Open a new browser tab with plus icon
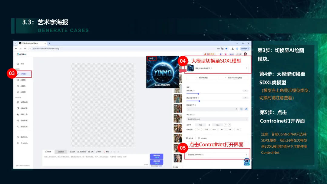327x184 pixels. pos(49,43)
